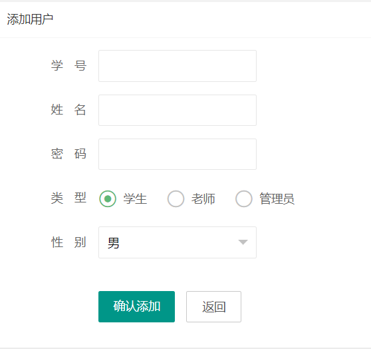
Task: Click the 确认添加 button
Action: [x=136, y=306]
